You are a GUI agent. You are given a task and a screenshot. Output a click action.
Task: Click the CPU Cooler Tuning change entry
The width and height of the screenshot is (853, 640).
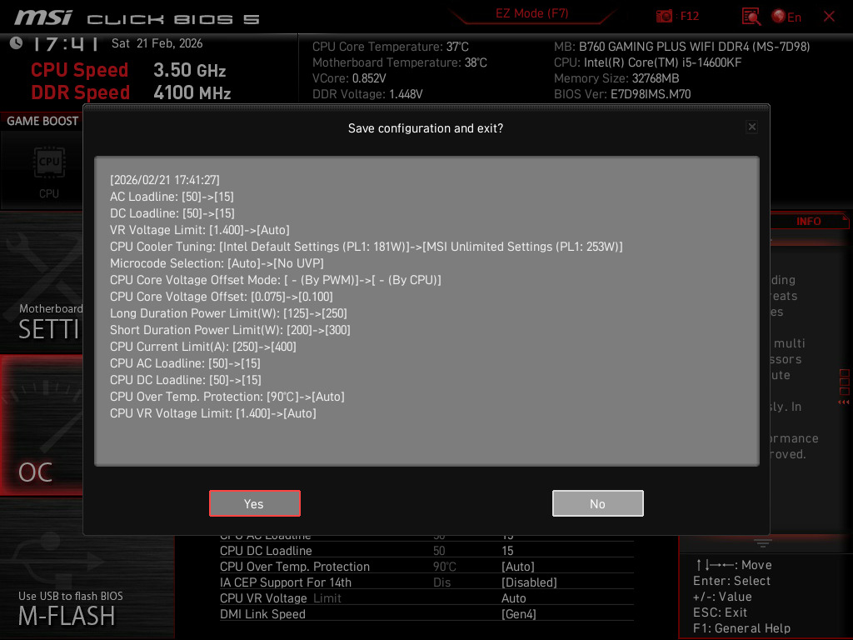tap(367, 247)
